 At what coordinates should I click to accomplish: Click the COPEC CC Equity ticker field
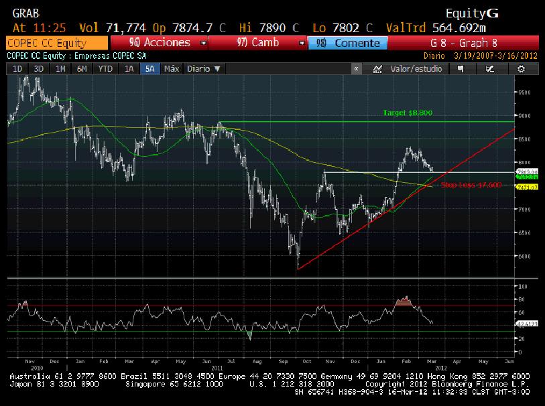57,43
